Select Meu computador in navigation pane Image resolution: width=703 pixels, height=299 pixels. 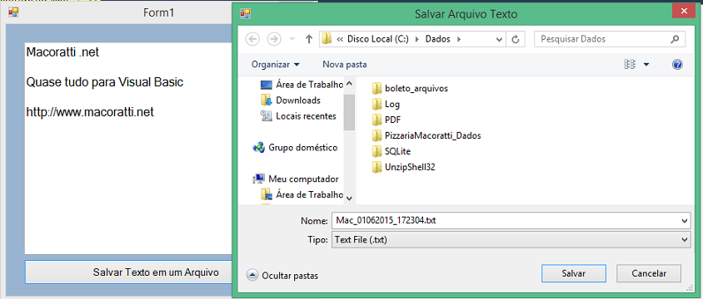tap(296, 179)
